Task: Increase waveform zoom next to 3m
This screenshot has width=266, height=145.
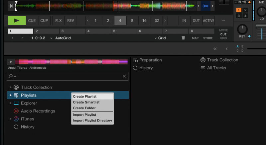Action: click(x=212, y=6)
